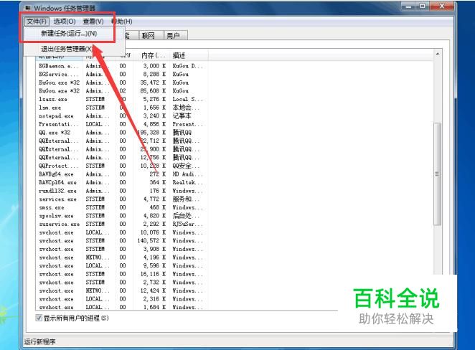The image size is (475, 350).
Task: Minimize the Task Manager window
Action: 409,6
